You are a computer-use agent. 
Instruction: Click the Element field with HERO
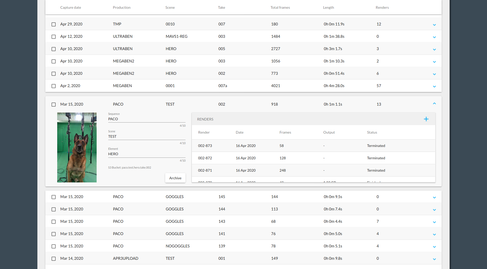147,154
